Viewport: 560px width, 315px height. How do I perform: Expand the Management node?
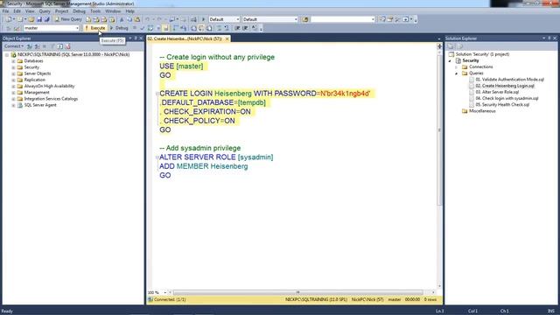click(13, 93)
